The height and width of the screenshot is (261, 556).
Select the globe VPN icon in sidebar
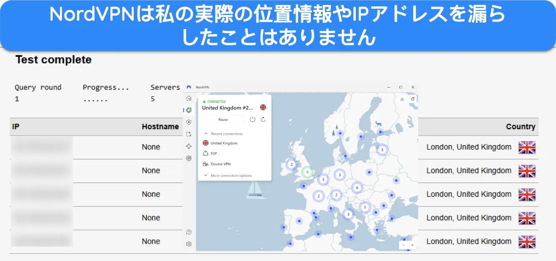tap(189, 110)
